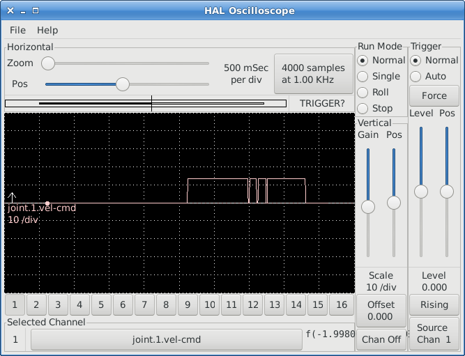The width and height of the screenshot is (465, 356).
Task: Click the joint.1.vel-cmd channel source button
Action: click(167, 340)
